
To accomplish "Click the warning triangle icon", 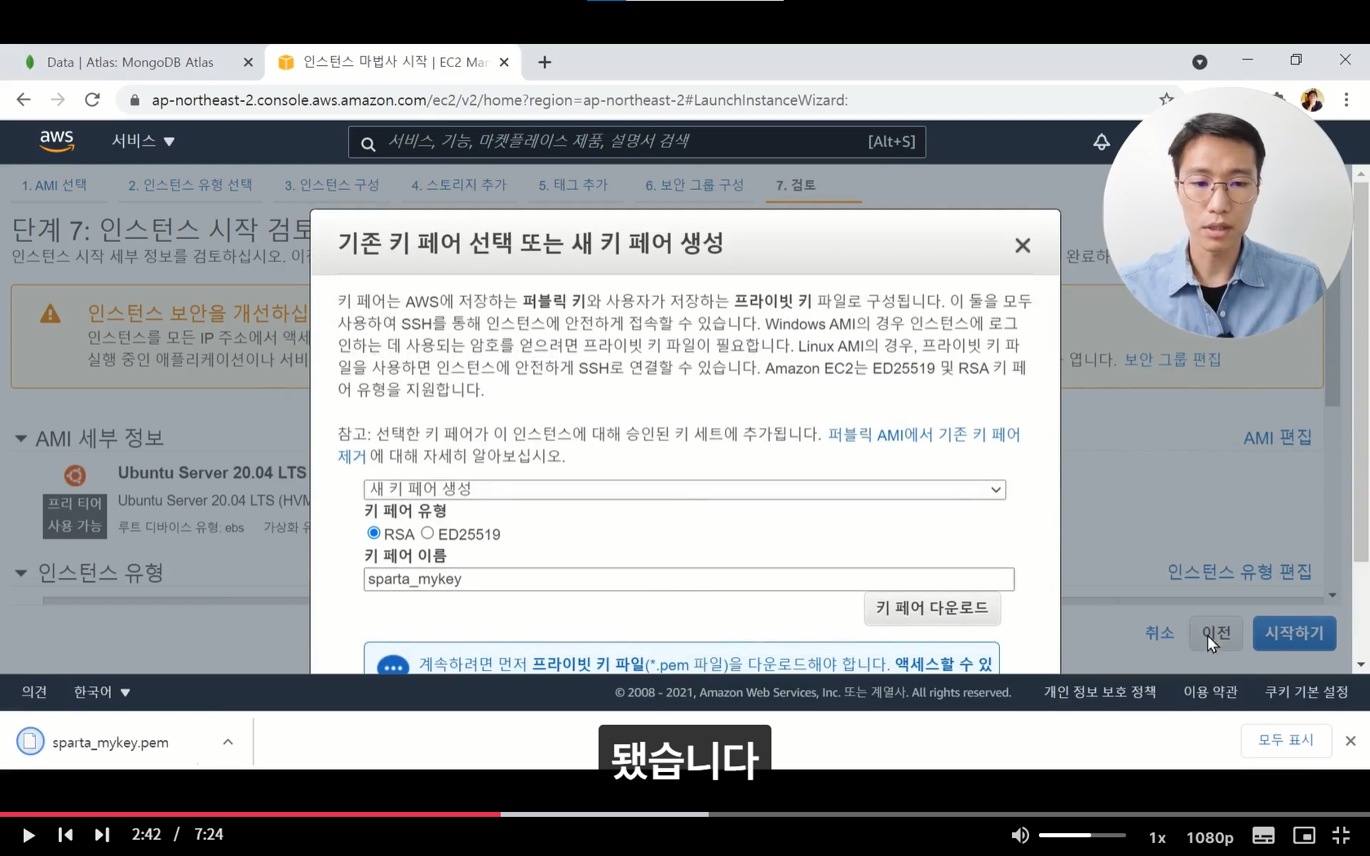I will (x=51, y=313).
